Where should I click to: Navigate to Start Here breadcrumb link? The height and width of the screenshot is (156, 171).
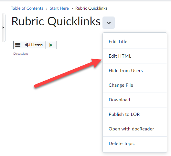click(x=59, y=8)
